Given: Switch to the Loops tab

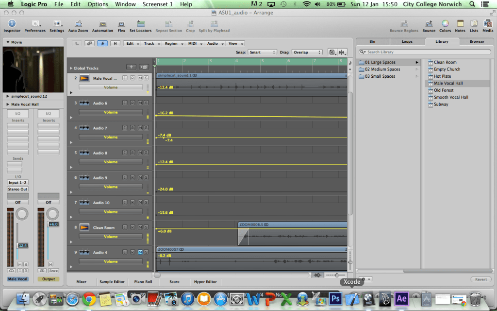Looking at the screenshot, I should (x=408, y=41).
